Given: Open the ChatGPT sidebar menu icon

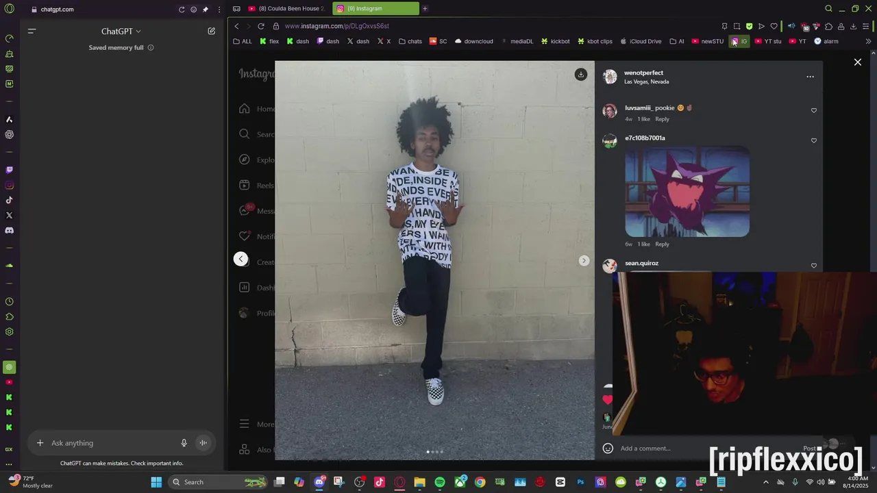Looking at the screenshot, I should click(x=32, y=31).
